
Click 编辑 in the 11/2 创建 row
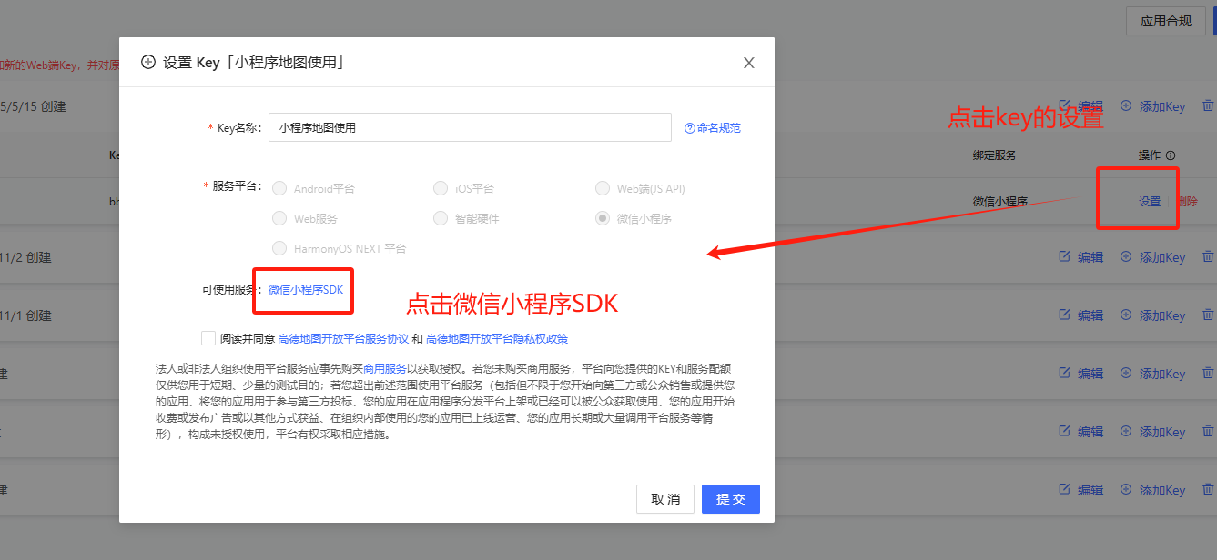pos(1081,257)
